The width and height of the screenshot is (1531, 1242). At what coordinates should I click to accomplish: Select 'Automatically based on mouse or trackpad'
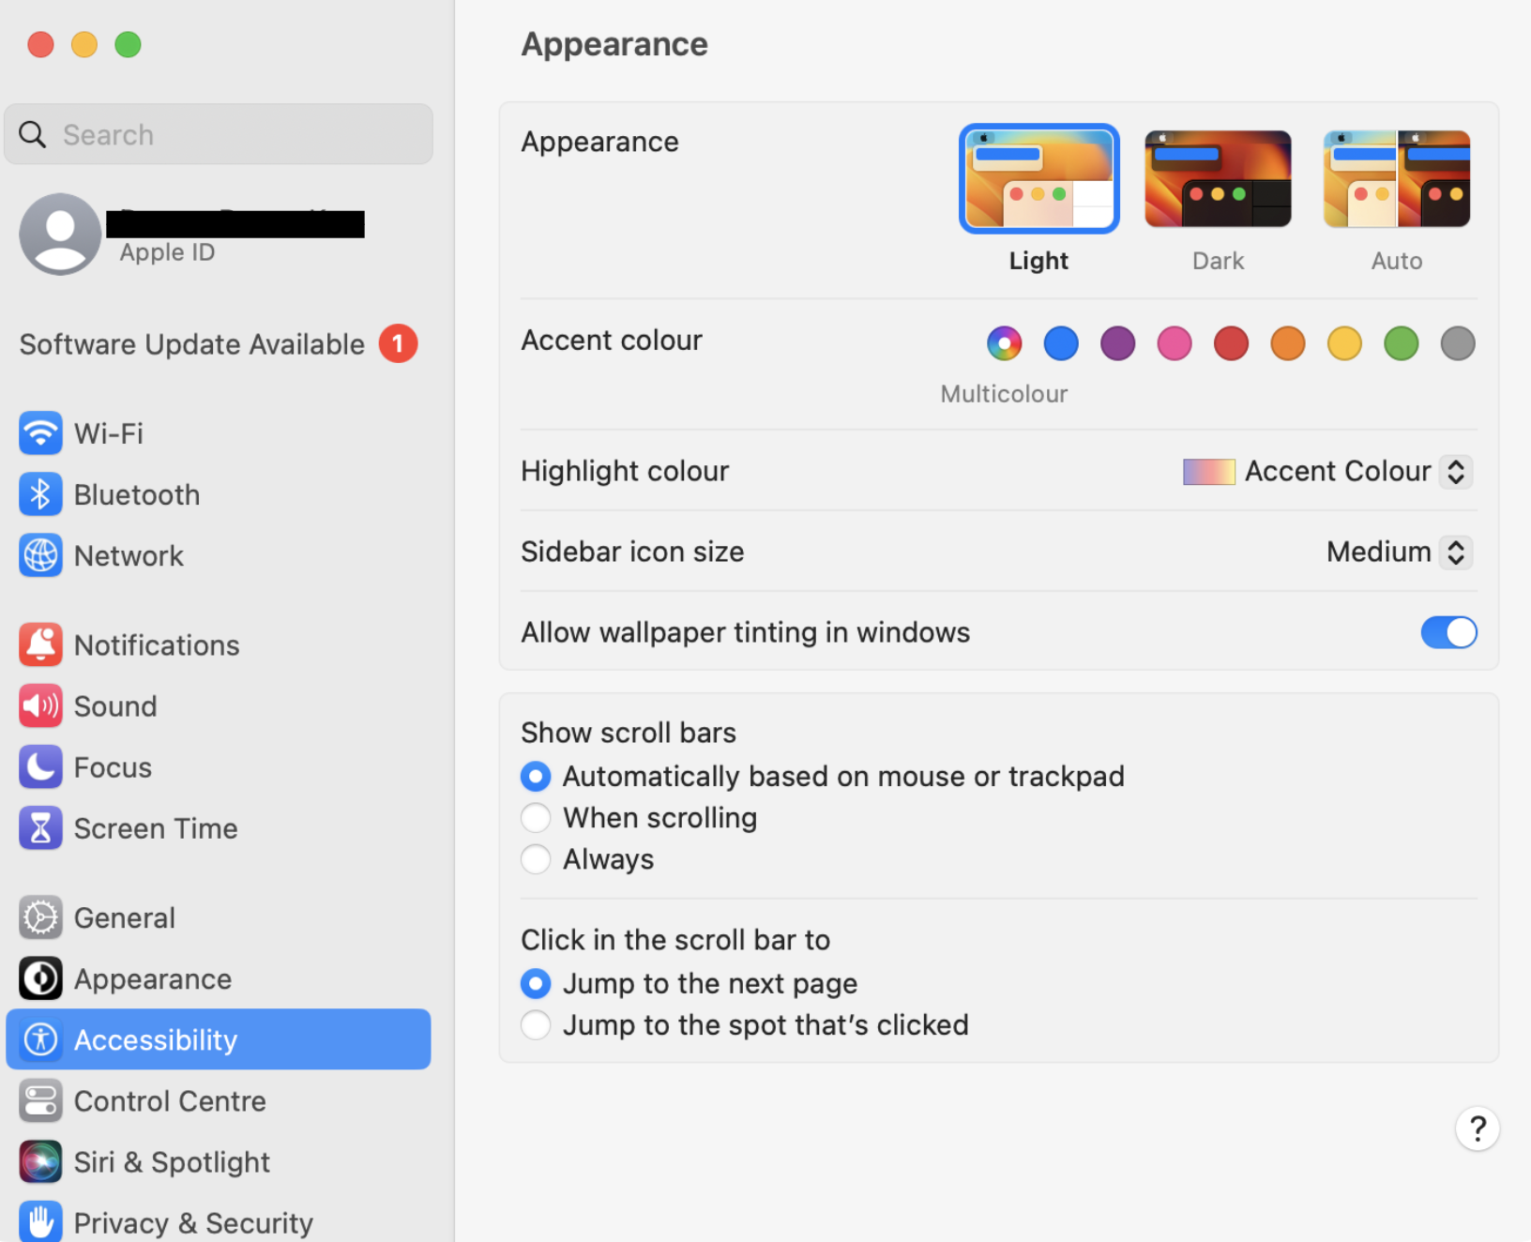pyautogui.click(x=536, y=777)
